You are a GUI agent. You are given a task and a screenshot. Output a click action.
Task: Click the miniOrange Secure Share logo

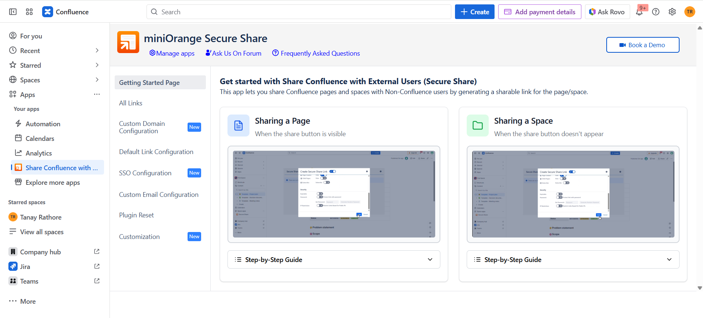click(x=128, y=42)
